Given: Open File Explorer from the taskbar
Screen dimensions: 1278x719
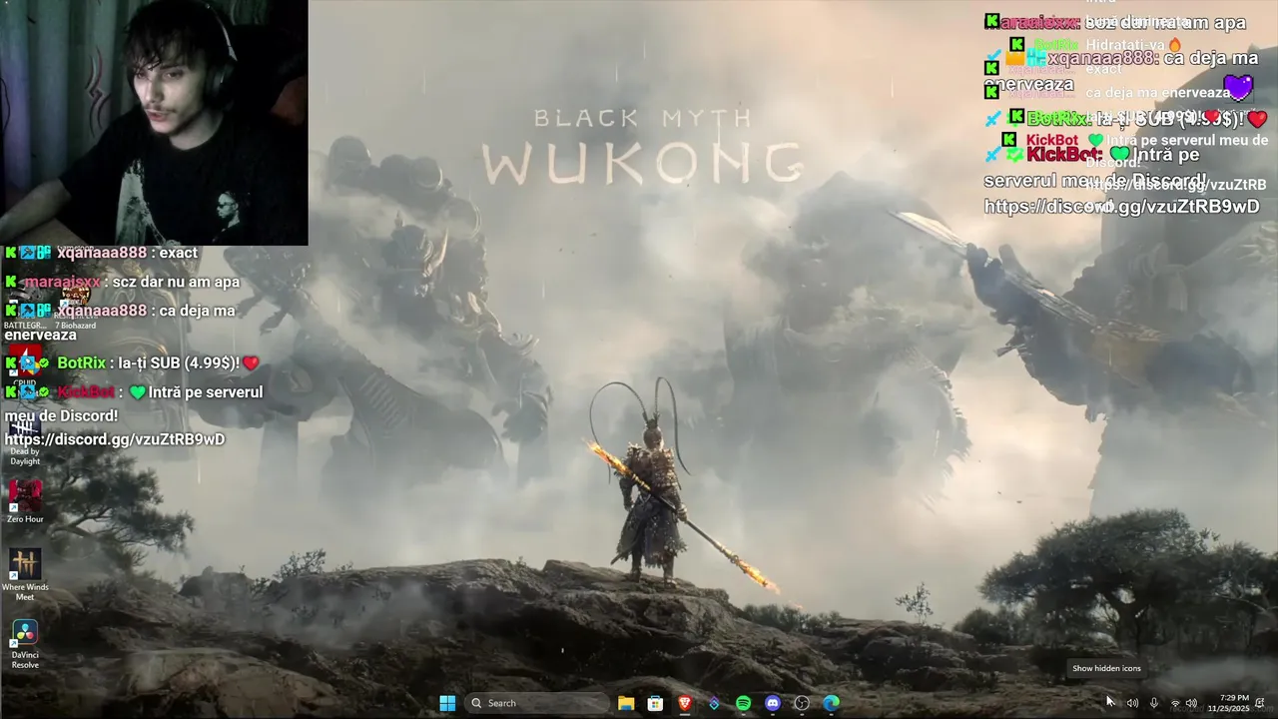Looking at the screenshot, I should [626, 703].
